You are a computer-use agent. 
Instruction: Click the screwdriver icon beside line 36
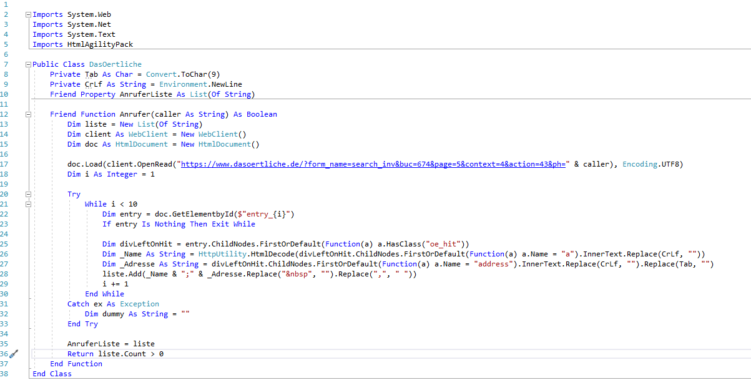(x=14, y=353)
